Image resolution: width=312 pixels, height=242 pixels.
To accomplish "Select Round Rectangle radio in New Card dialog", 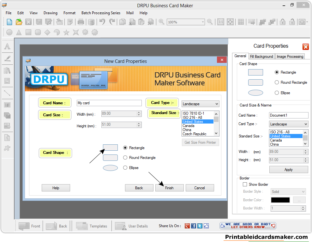I will pos(125,158).
